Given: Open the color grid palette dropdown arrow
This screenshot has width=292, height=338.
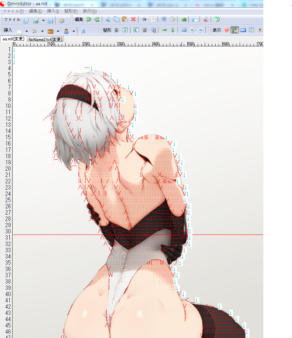Looking at the screenshot, I should (42, 31).
